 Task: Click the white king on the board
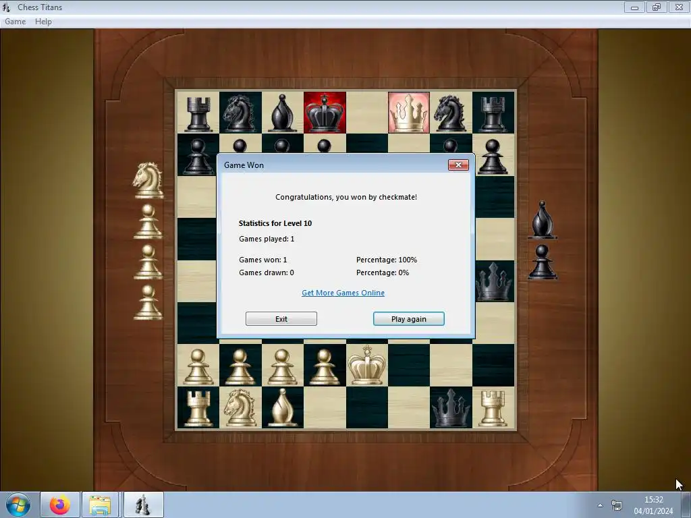pyautogui.click(x=366, y=365)
